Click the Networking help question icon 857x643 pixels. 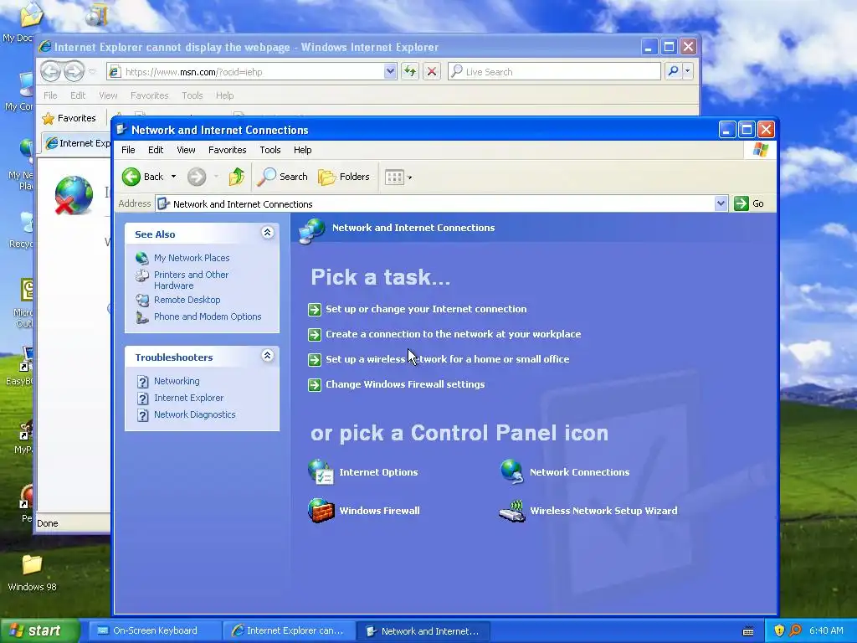click(142, 381)
